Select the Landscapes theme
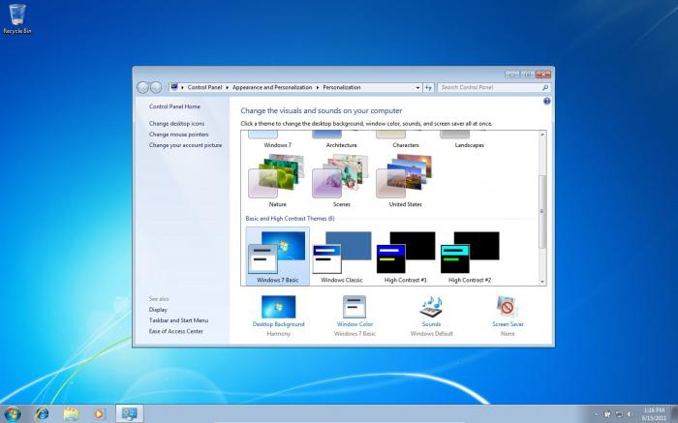 click(x=469, y=140)
